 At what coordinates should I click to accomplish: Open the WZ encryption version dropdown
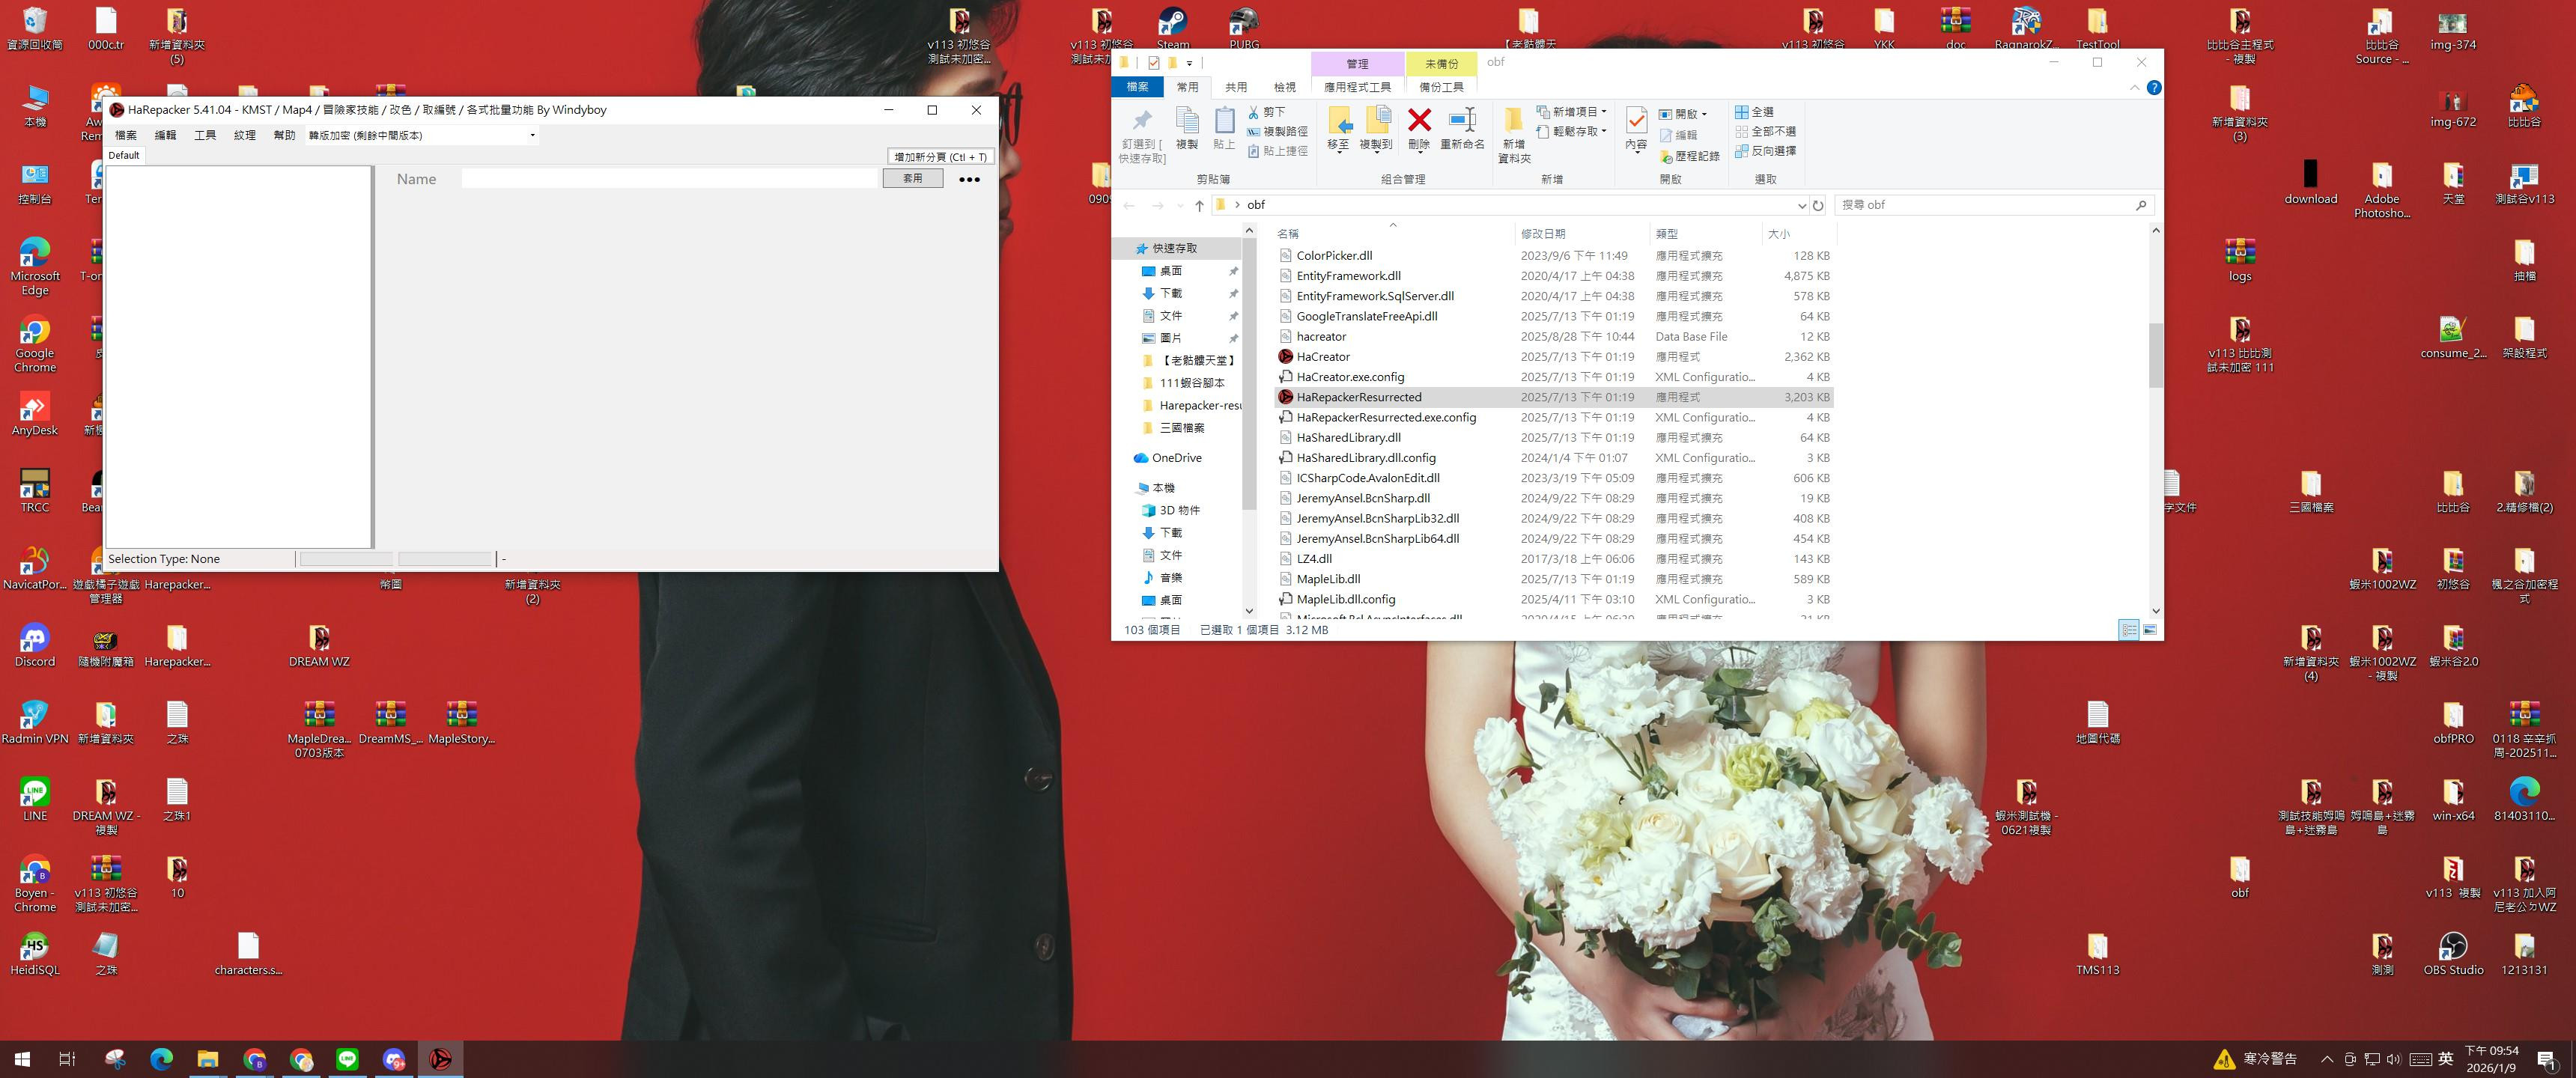531,135
